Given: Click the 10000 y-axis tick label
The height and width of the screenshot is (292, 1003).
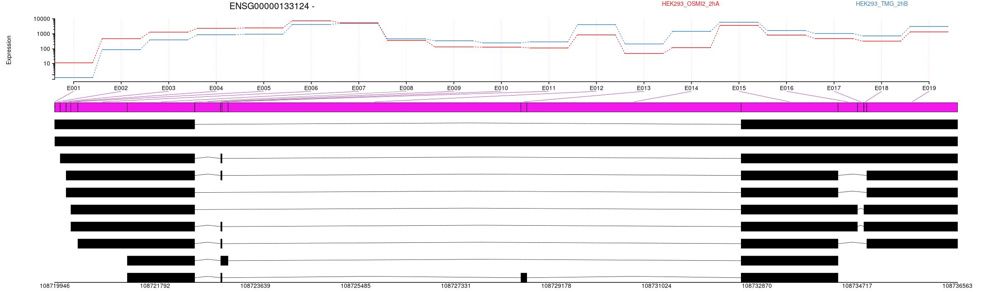Looking at the screenshot, I should (42, 19).
